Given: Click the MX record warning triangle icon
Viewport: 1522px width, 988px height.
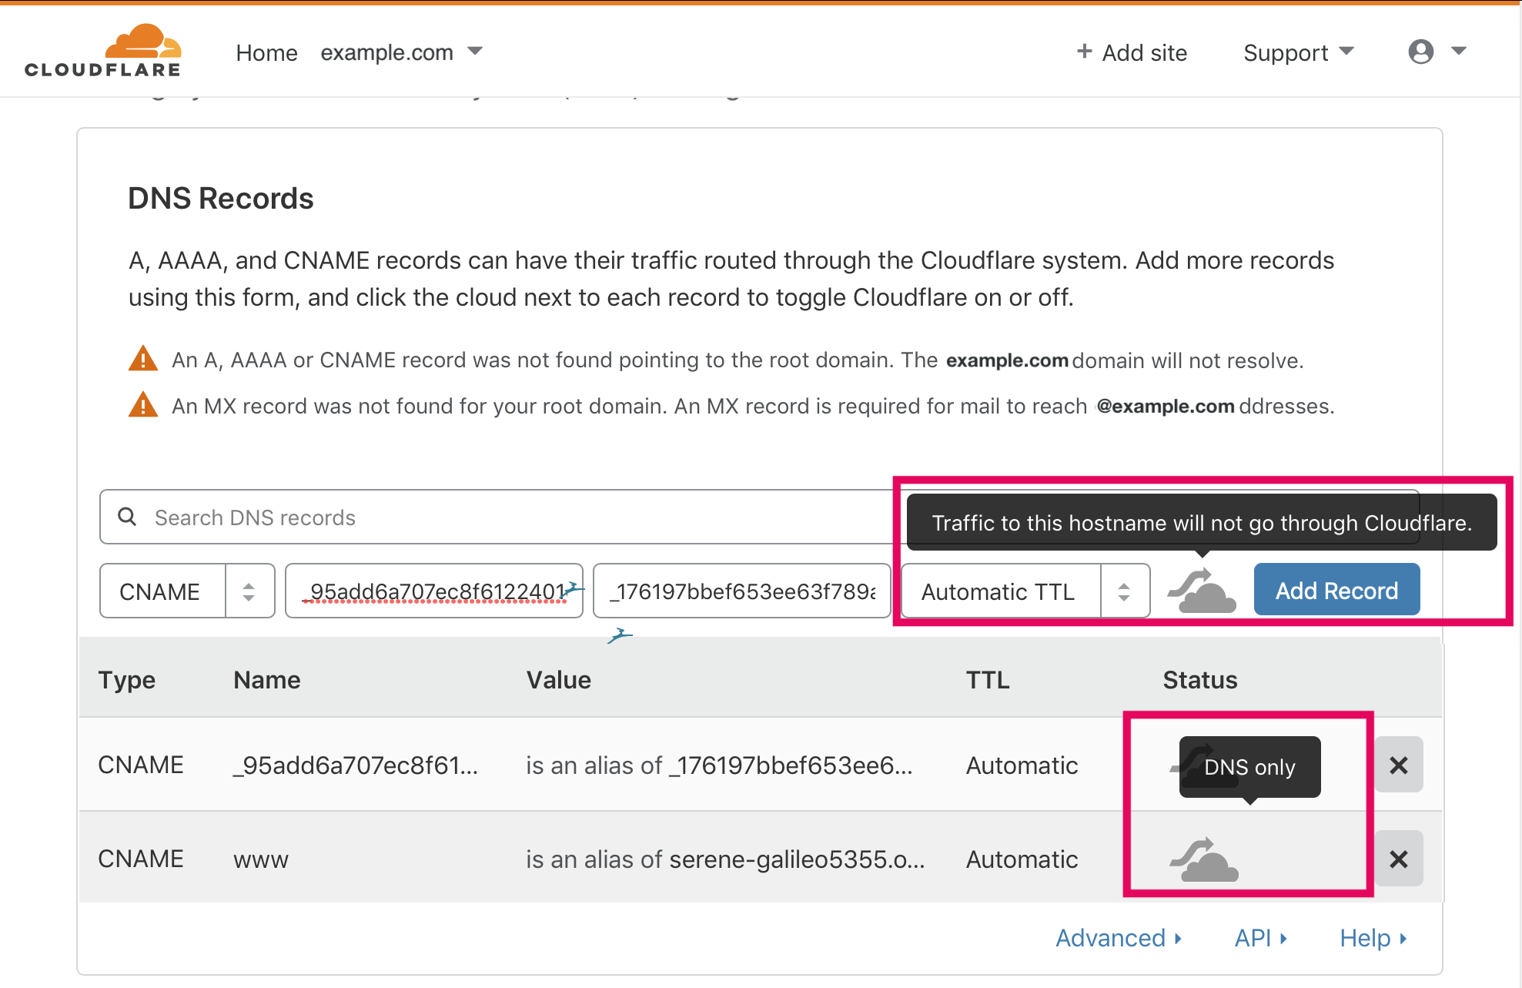Looking at the screenshot, I should pos(143,405).
